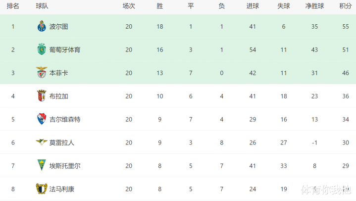
Task: Select the 球队 column header
Action: pyautogui.click(x=42, y=6)
